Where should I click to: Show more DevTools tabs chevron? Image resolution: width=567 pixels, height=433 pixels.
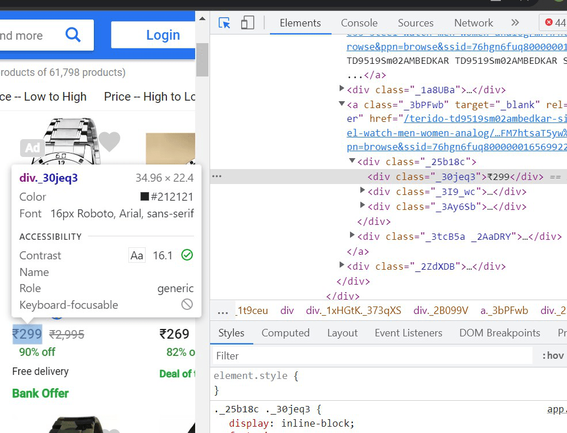515,23
